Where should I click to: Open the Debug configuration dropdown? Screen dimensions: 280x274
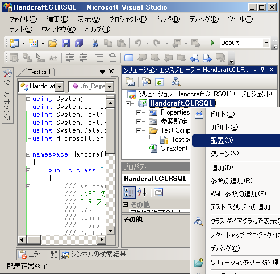(x=266, y=43)
